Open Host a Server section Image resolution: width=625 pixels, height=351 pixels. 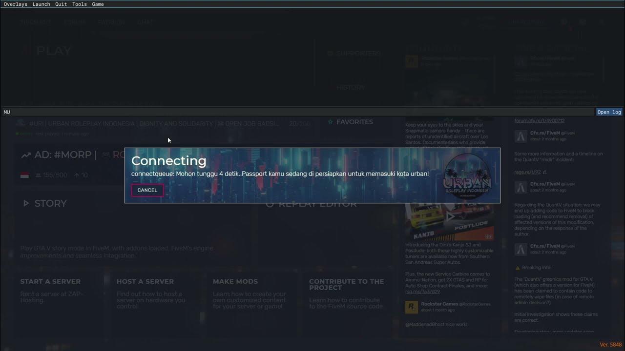coord(145,281)
